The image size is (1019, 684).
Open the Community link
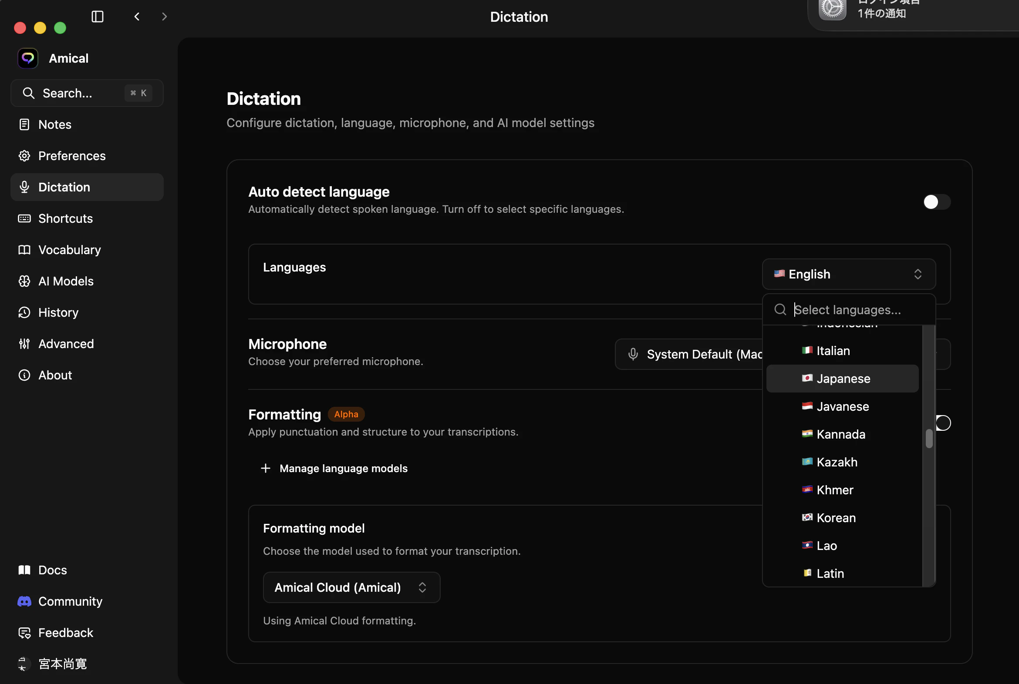(x=87, y=601)
